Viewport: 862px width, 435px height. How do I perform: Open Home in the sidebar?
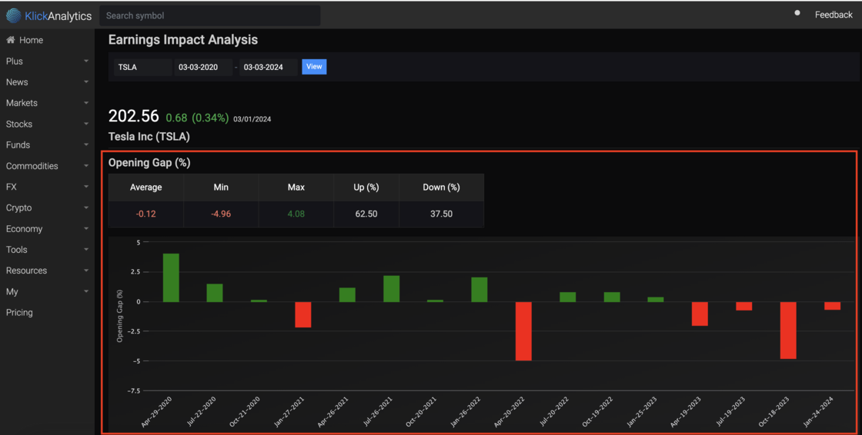click(x=31, y=40)
